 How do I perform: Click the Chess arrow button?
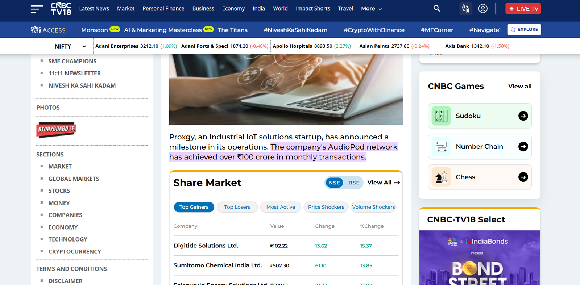[523, 177]
